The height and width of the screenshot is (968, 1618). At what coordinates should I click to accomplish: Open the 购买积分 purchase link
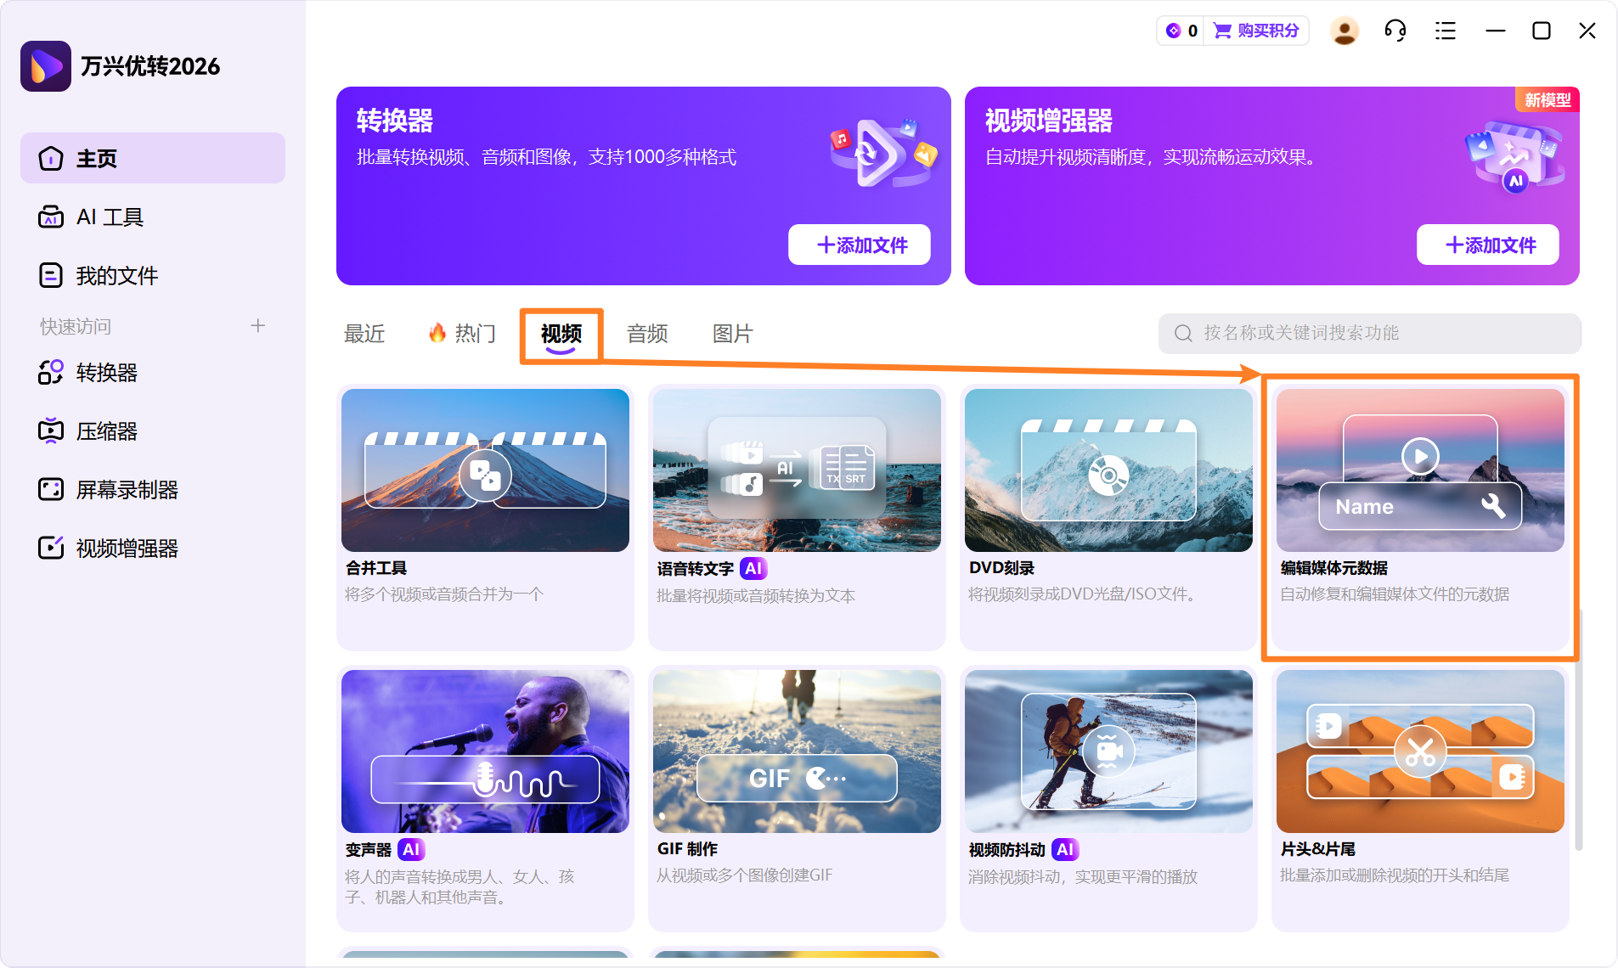1256,30
